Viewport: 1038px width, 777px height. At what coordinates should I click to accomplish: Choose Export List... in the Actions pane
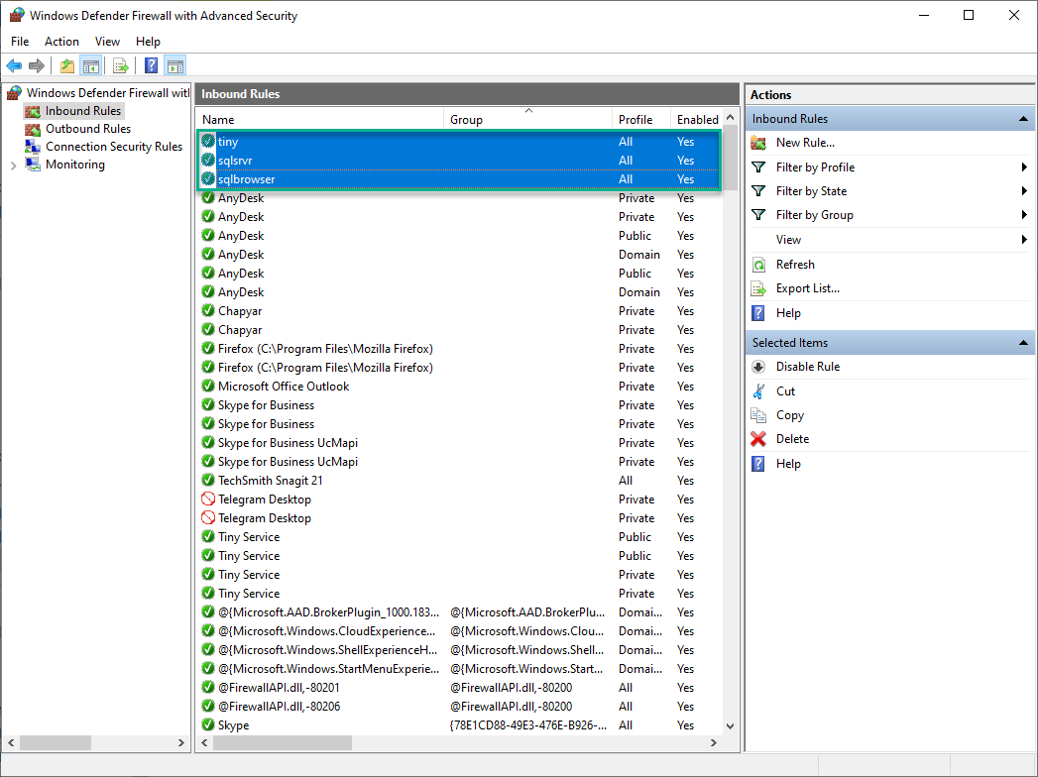pyautogui.click(x=808, y=287)
